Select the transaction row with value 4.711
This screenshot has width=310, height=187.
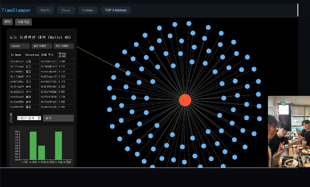42,66
